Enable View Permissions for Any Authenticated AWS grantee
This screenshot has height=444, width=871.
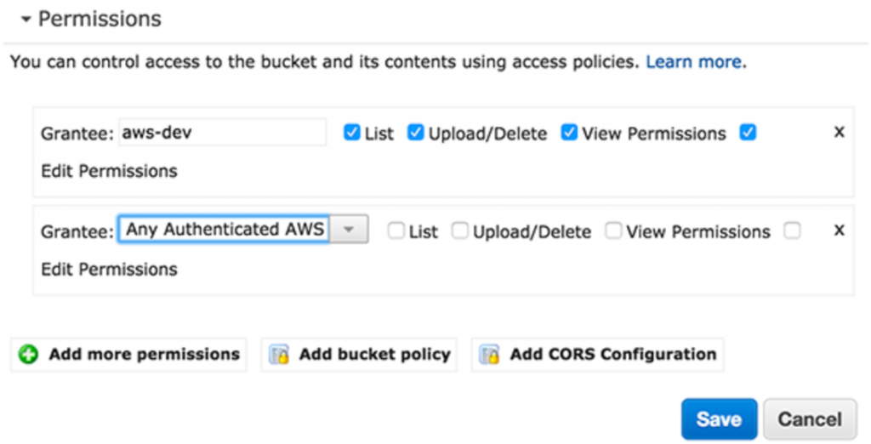coord(613,230)
